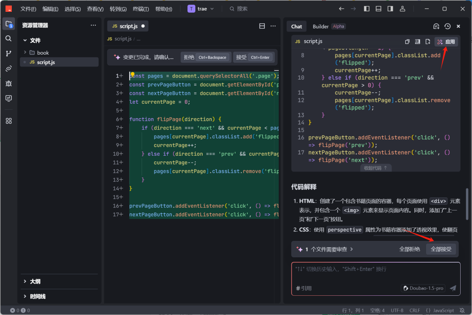
Task: Open the Run and Debug bug icon
Action: click(8, 83)
